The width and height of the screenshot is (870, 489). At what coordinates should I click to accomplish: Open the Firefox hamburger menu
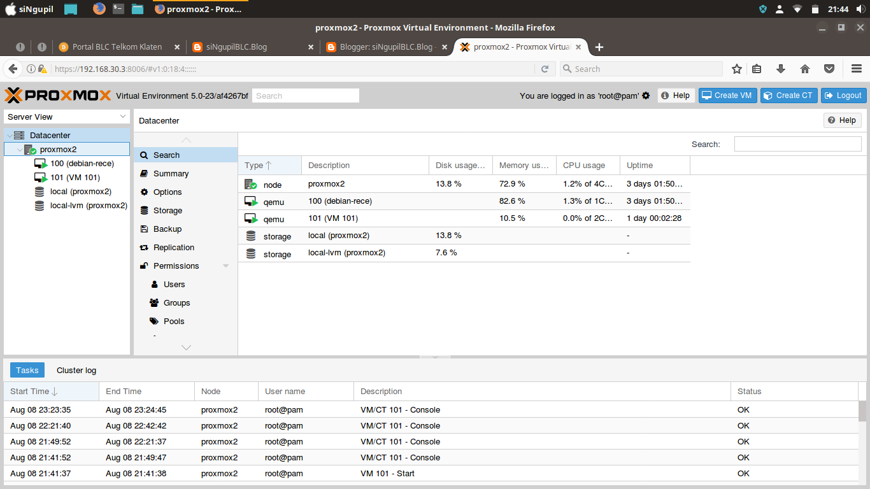coord(857,69)
